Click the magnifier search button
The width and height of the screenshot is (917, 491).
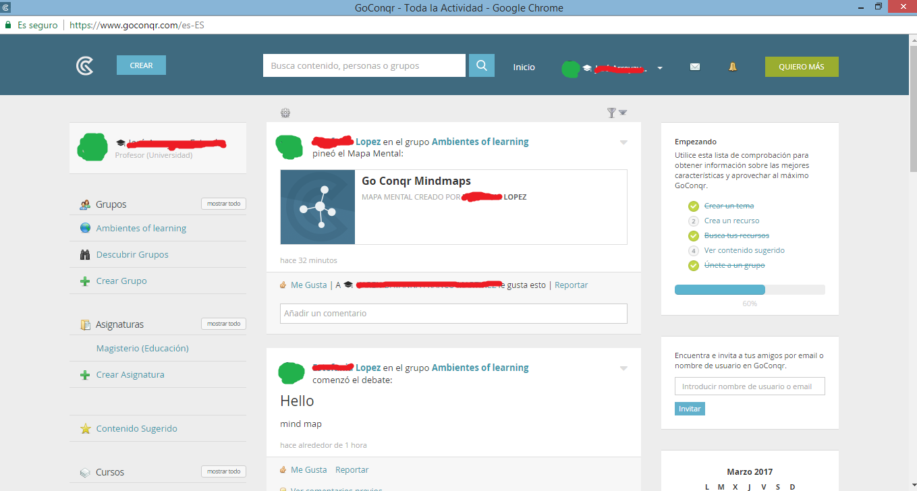pyautogui.click(x=482, y=65)
